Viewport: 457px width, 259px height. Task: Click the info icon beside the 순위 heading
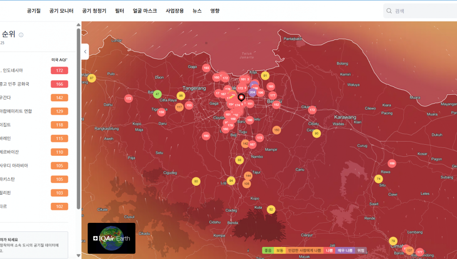(21, 35)
